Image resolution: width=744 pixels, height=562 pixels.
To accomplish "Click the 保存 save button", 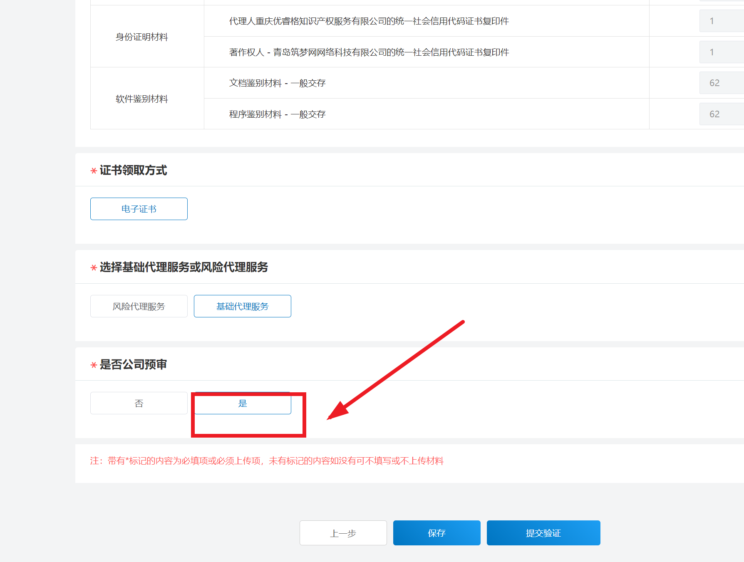I will 436,533.
